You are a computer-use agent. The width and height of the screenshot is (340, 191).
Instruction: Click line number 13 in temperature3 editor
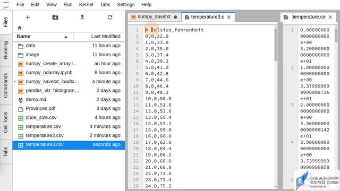tap(136, 105)
